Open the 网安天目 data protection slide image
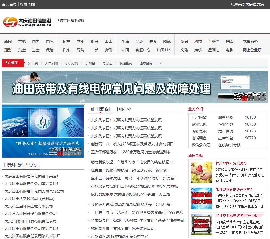The image size is (270, 239). (x=43, y=131)
